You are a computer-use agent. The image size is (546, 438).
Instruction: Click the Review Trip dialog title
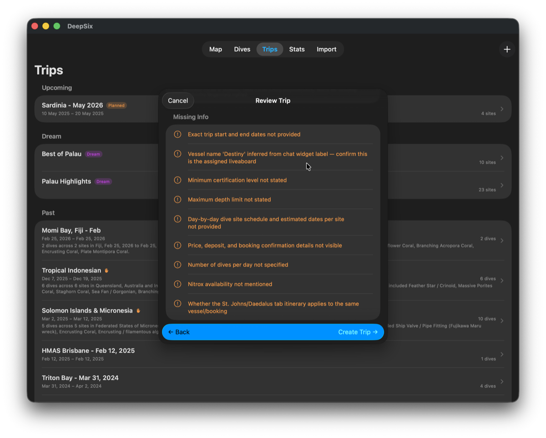pos(273,101)
